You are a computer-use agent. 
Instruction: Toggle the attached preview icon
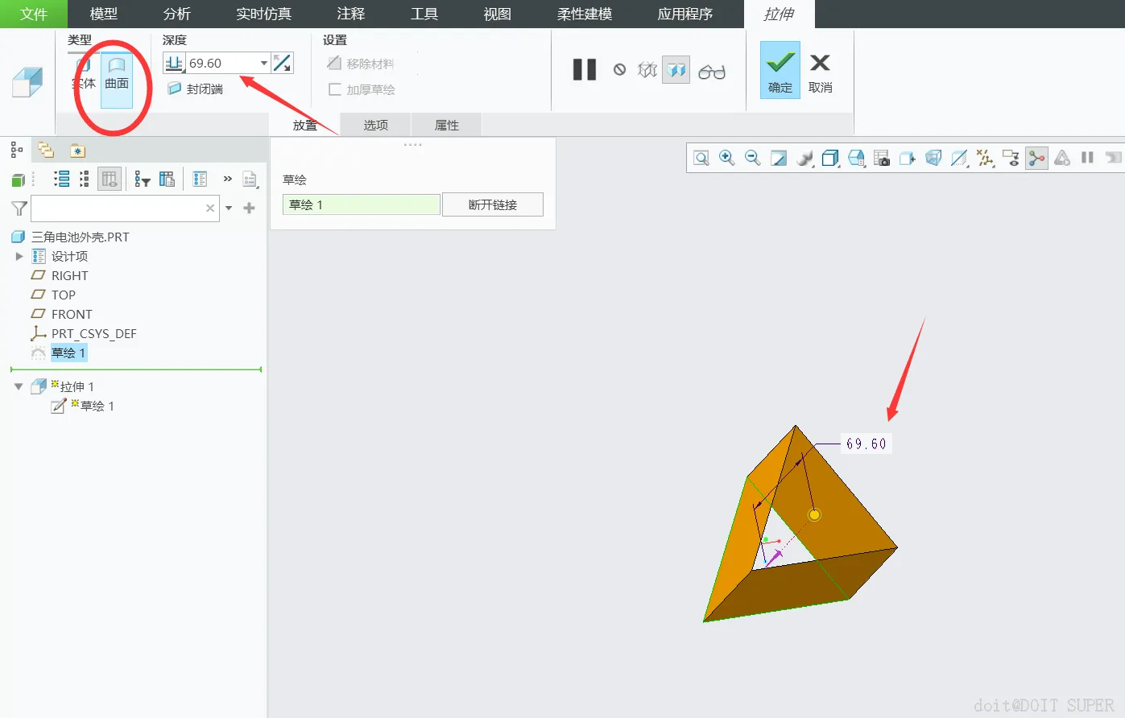click(x=676, y=71)
